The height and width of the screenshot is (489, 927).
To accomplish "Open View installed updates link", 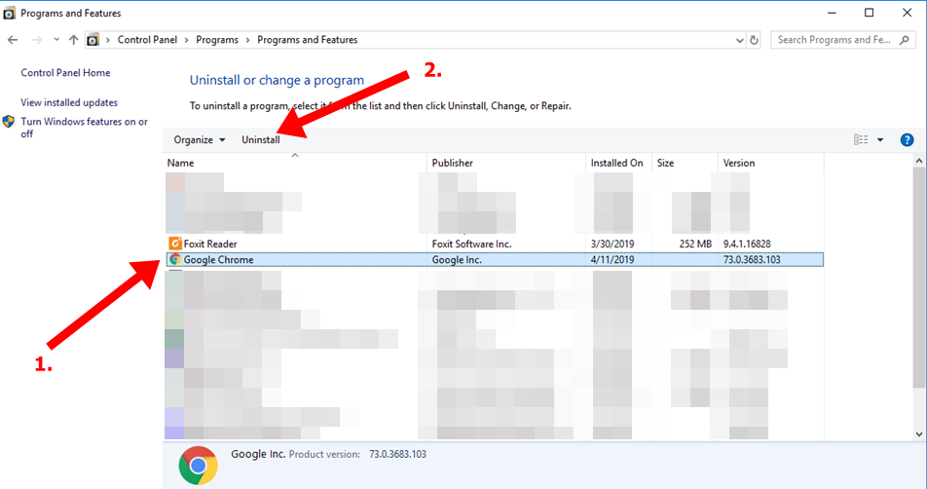I will [69, 102].
